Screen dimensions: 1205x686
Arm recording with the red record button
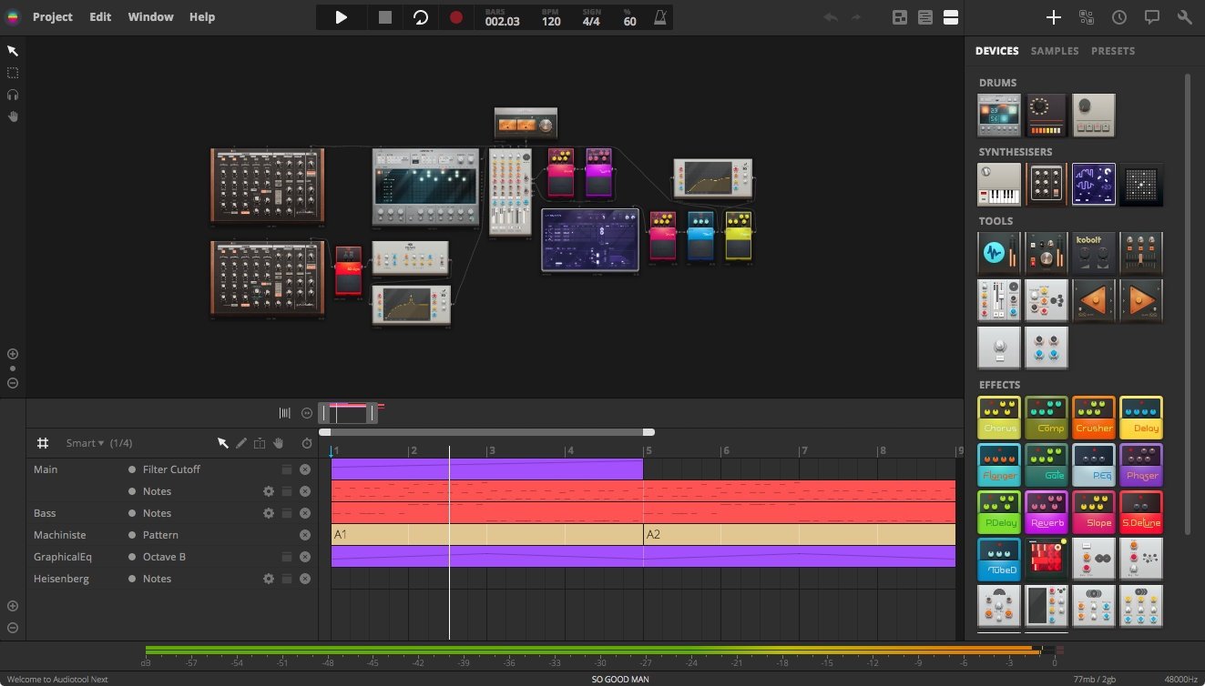[x=455, y=16]
